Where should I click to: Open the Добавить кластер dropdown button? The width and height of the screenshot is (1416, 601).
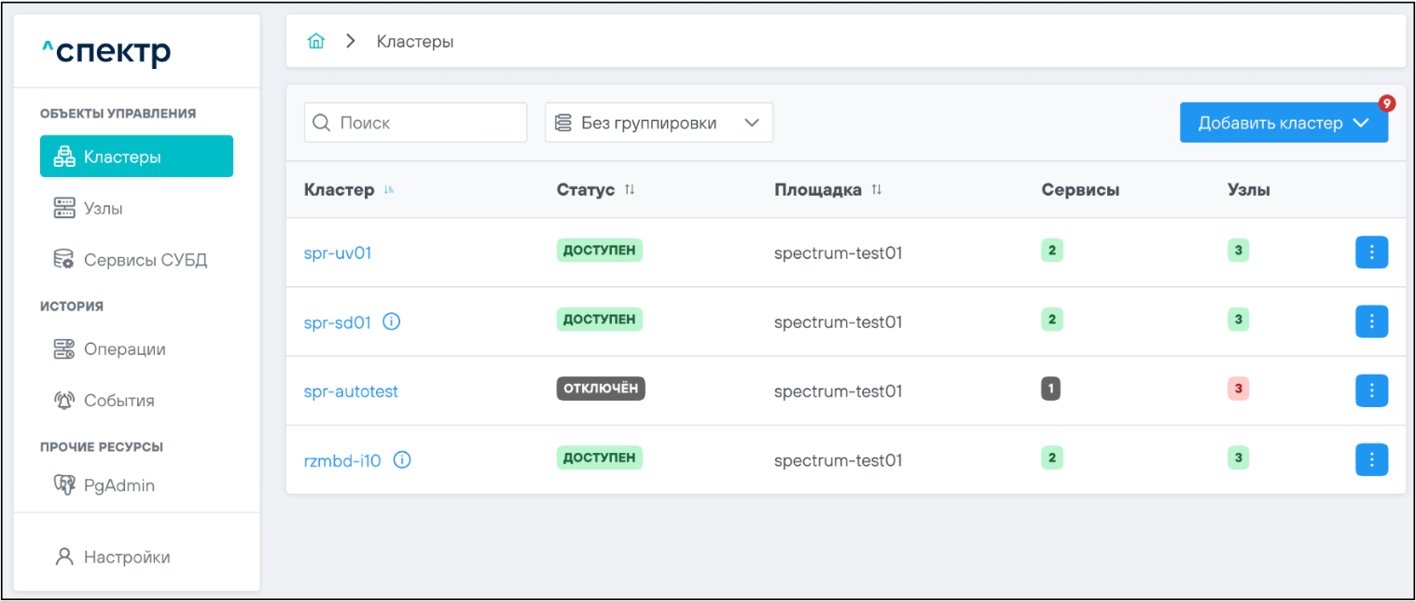point(1283,123)
